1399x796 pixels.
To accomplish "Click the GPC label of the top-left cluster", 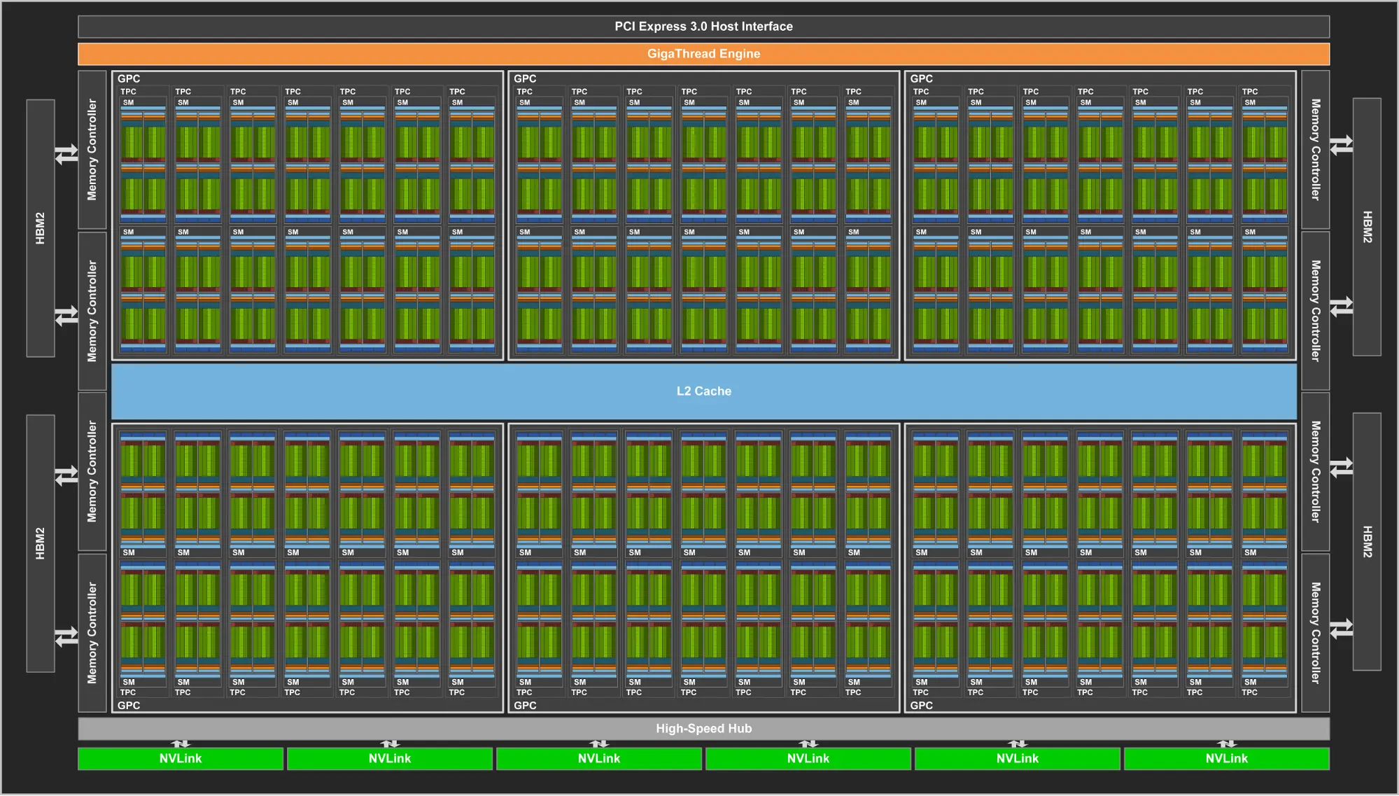I will 129,78.
